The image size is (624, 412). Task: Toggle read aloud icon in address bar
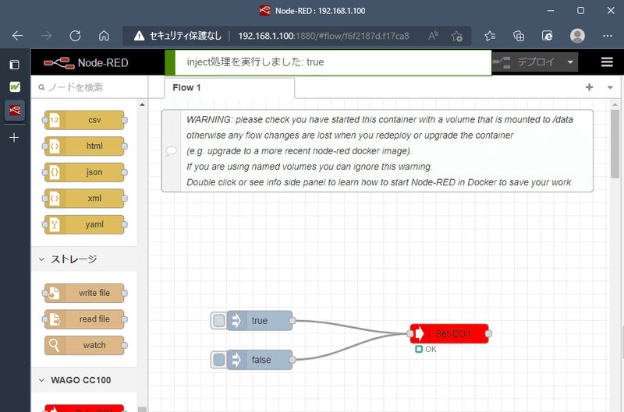point(433,36)
